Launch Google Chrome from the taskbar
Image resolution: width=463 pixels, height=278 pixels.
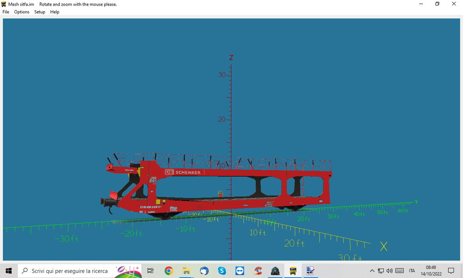pos(169,271)
